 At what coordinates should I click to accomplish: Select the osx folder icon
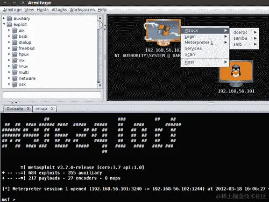(x=15, y=84)
